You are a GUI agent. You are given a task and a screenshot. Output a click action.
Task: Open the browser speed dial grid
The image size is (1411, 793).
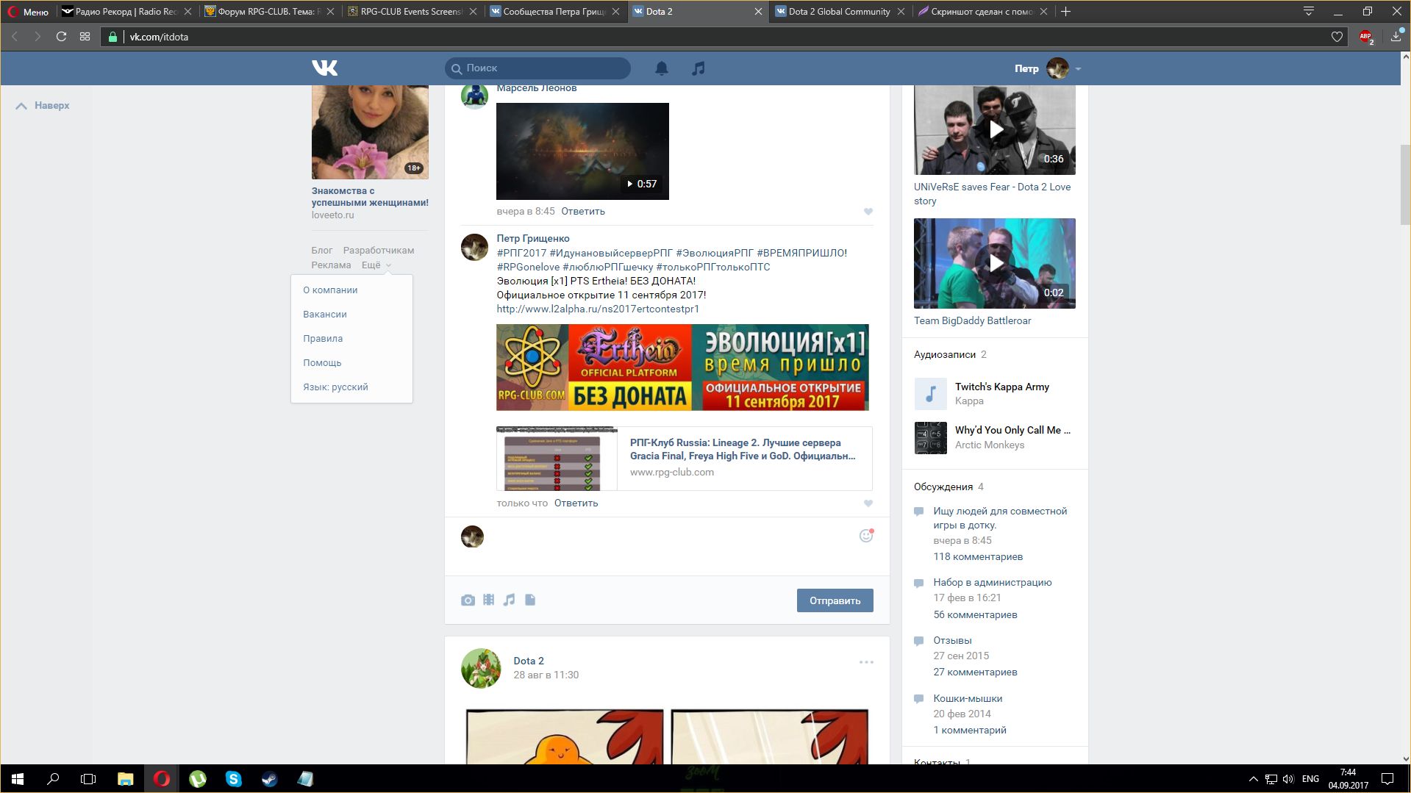85,37
